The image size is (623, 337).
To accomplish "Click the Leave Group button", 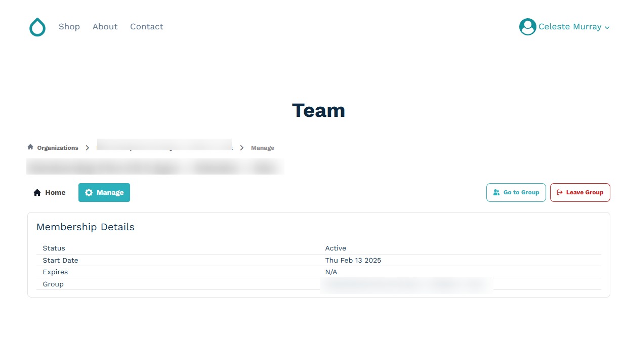I will click(x=580, y=192).
